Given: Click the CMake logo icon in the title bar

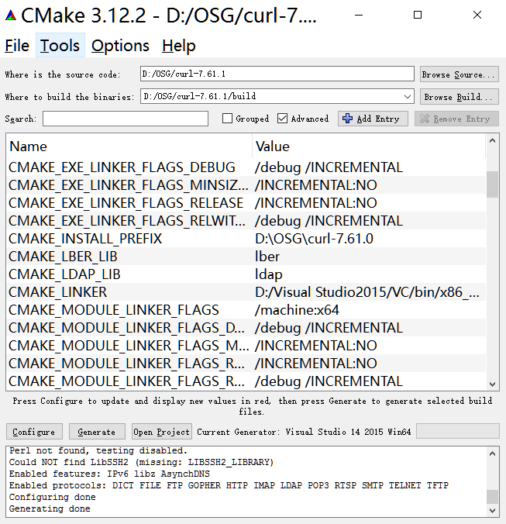Looking at the screenshot, I should click(11, 16).
